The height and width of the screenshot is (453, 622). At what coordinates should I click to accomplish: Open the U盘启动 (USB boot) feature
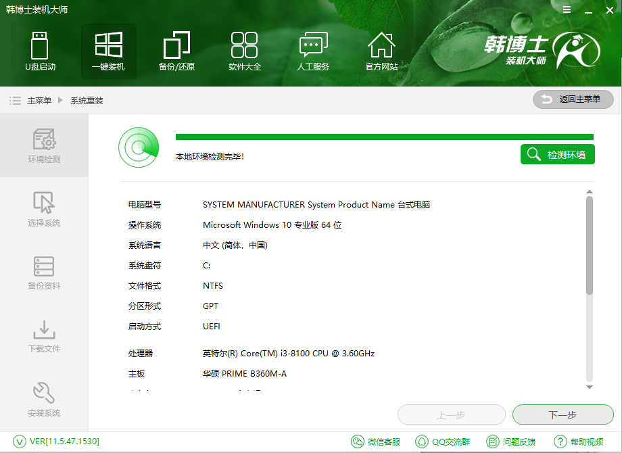tap(41, 51)
